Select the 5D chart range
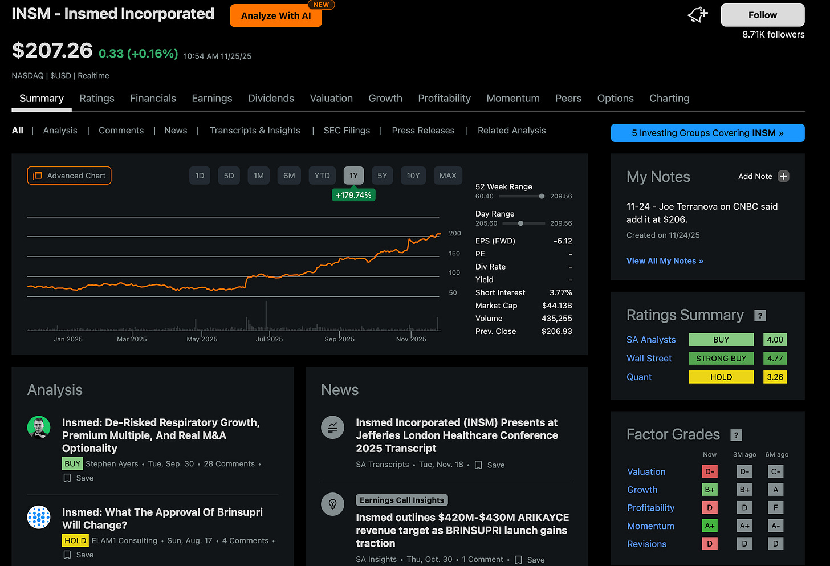The width and height of the screenshot is (830, 566). 229,176
